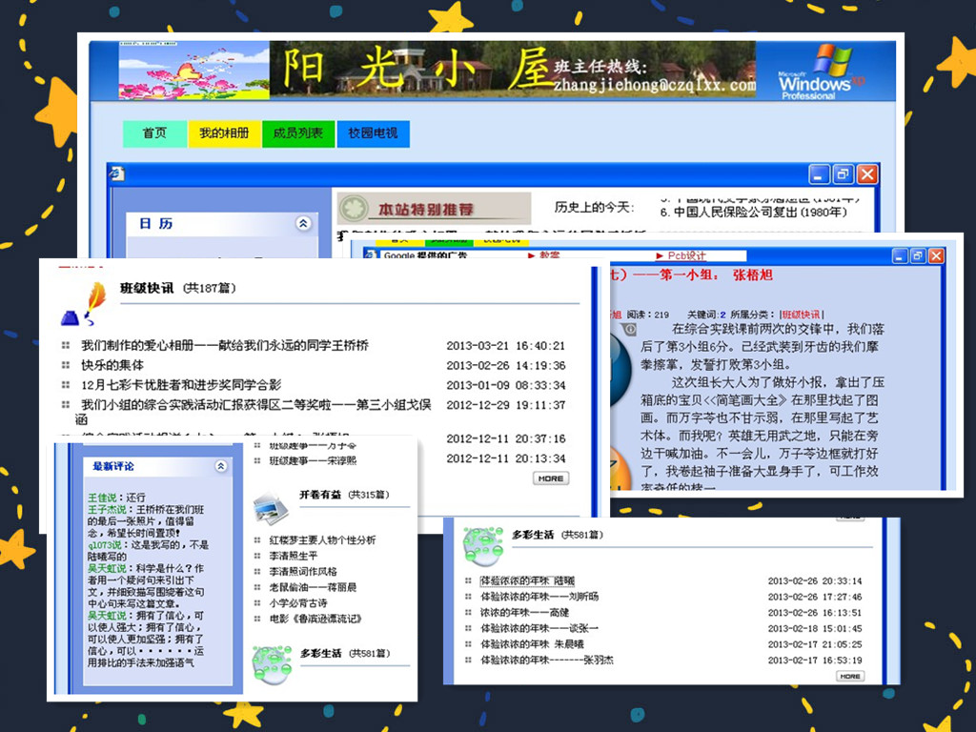Open 老鼠偷油——蒋丽晨 article
The height and width of the screenshot is (732, 976).
pos(313,587)
